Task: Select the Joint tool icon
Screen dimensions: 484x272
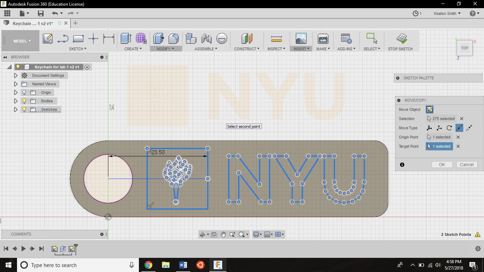Action: [206, 39]
